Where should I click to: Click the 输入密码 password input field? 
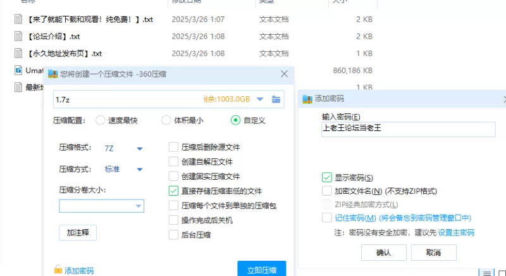coord(408,129)
